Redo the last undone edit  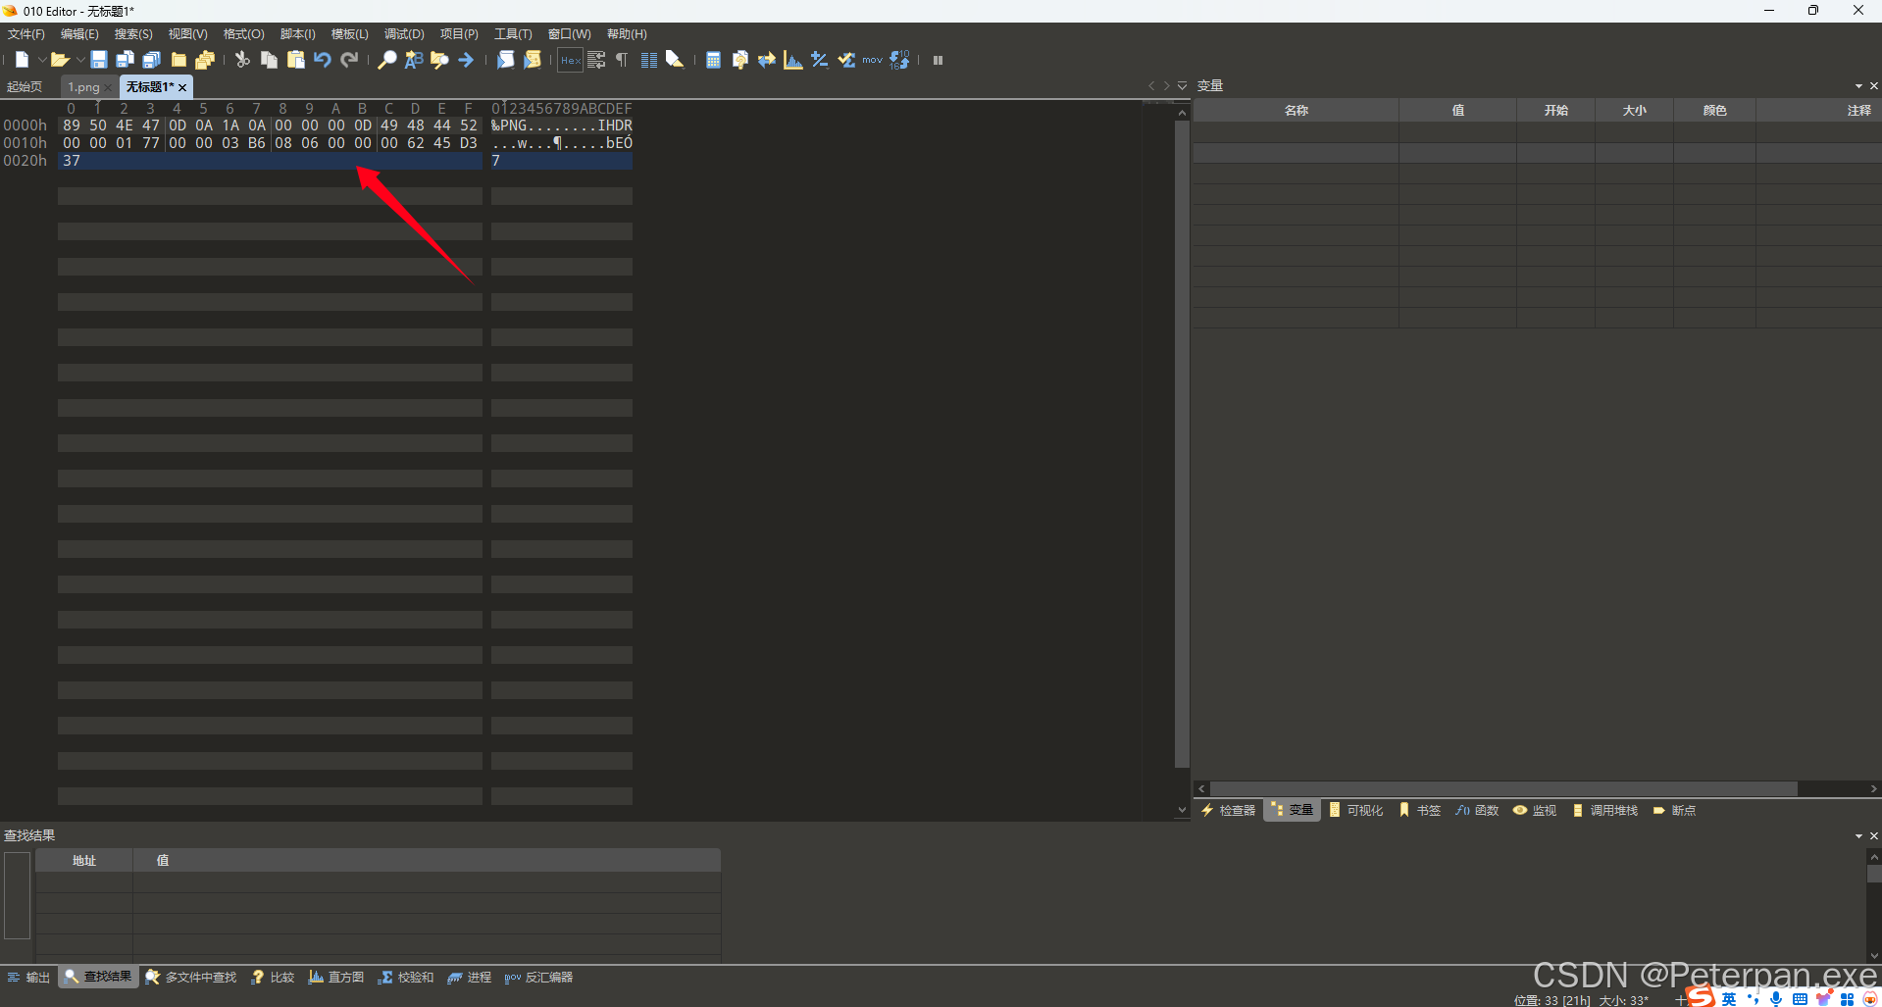point(348,60)
